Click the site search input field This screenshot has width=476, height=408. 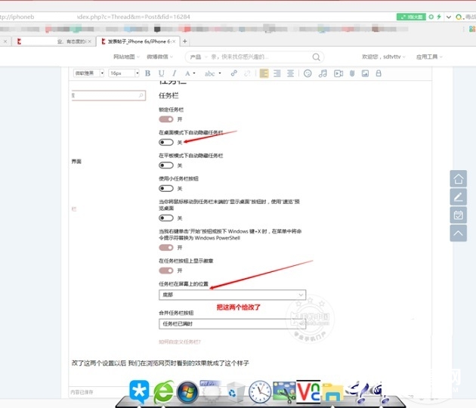[x=255, y=57]
